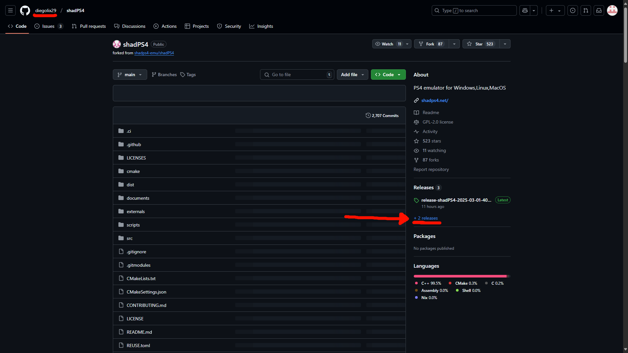The height and width of the screenshot is (353, 628).
Task: Open the CONTRIBUTING.md file
Action: [147, 305]
